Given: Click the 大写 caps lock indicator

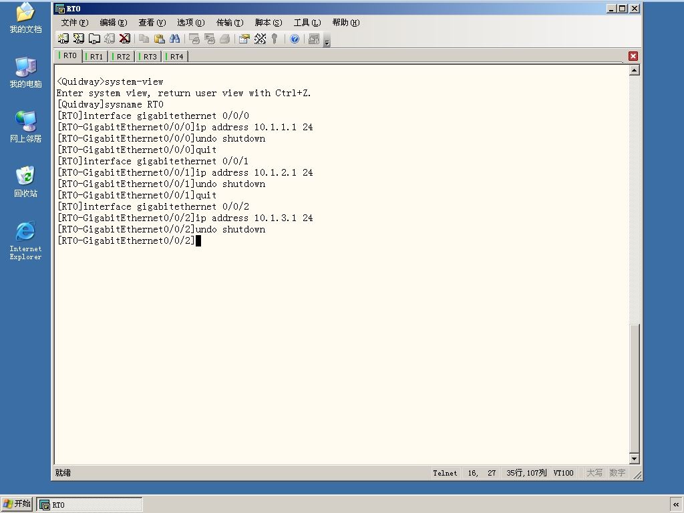Looking at the screenshot, I should pyautogui.click(x=594, y=473).
